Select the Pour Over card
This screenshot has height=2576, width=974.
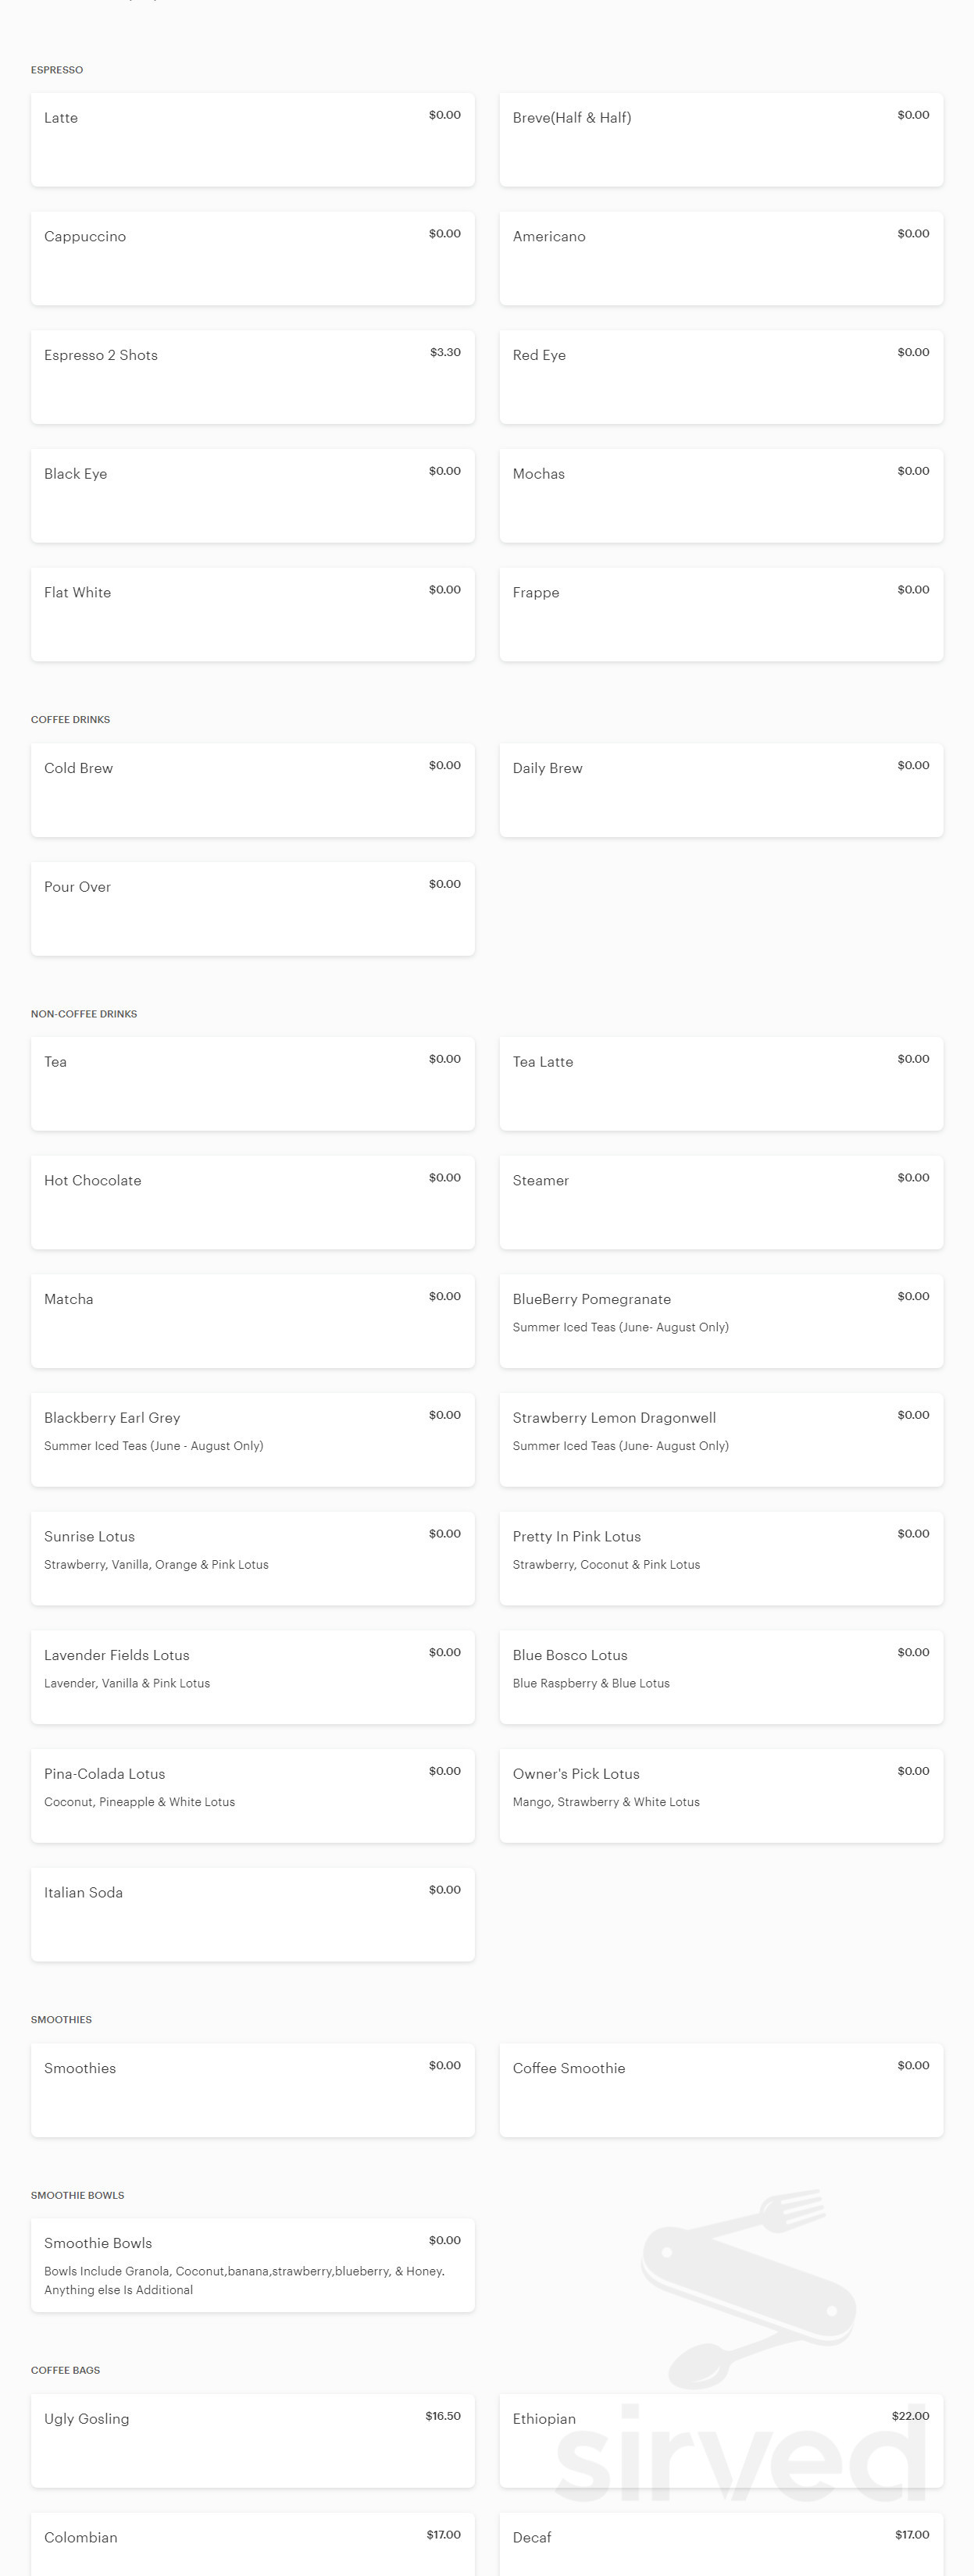(252, 909)
